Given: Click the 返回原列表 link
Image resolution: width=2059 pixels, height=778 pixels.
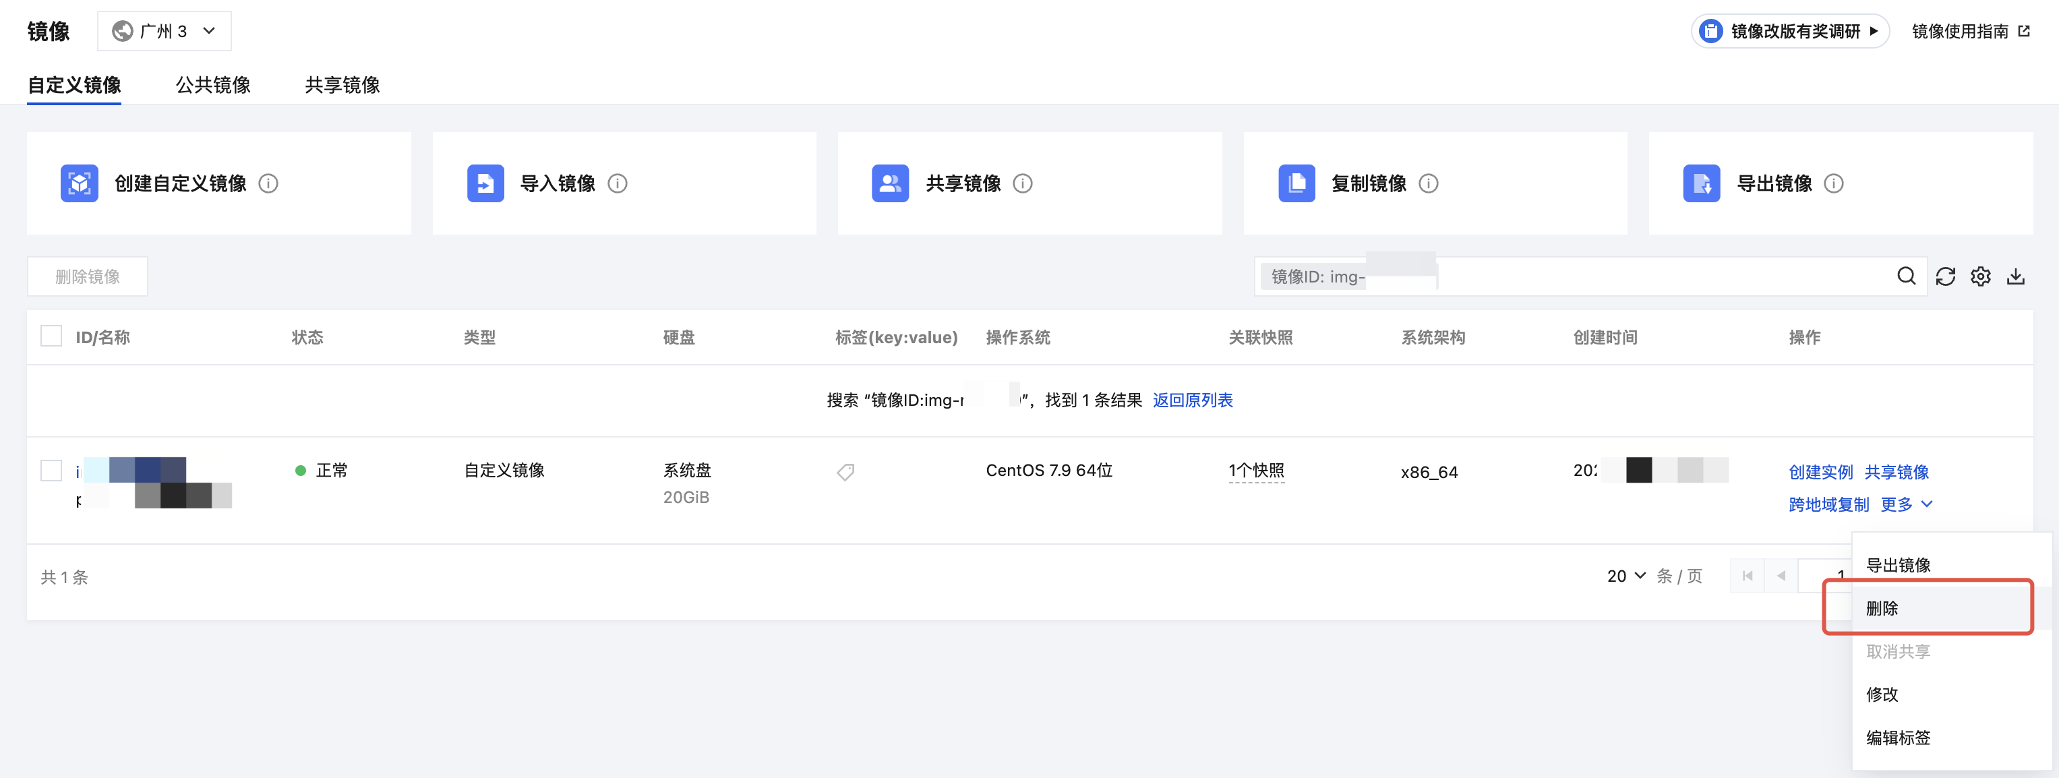Looking at the screenshot, I should click(x=1192, y=400).
